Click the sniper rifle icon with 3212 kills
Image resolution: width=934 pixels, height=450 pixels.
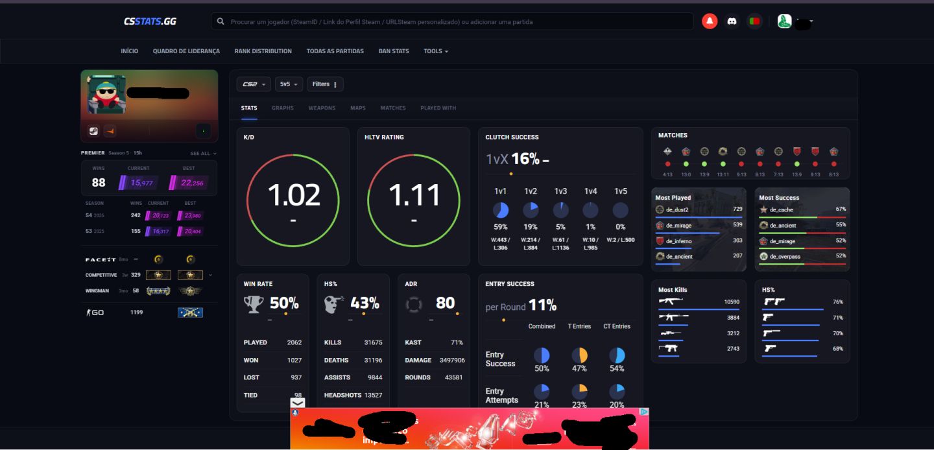point(670,333)
